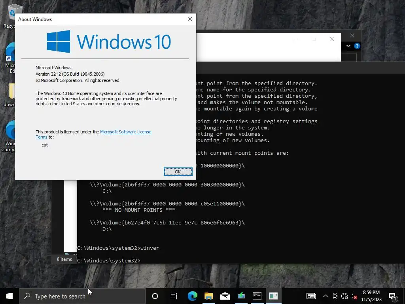This screenshot has width=405, height=304.
Task: Show hidden system tray icons
Action: [x=326, y=296]
